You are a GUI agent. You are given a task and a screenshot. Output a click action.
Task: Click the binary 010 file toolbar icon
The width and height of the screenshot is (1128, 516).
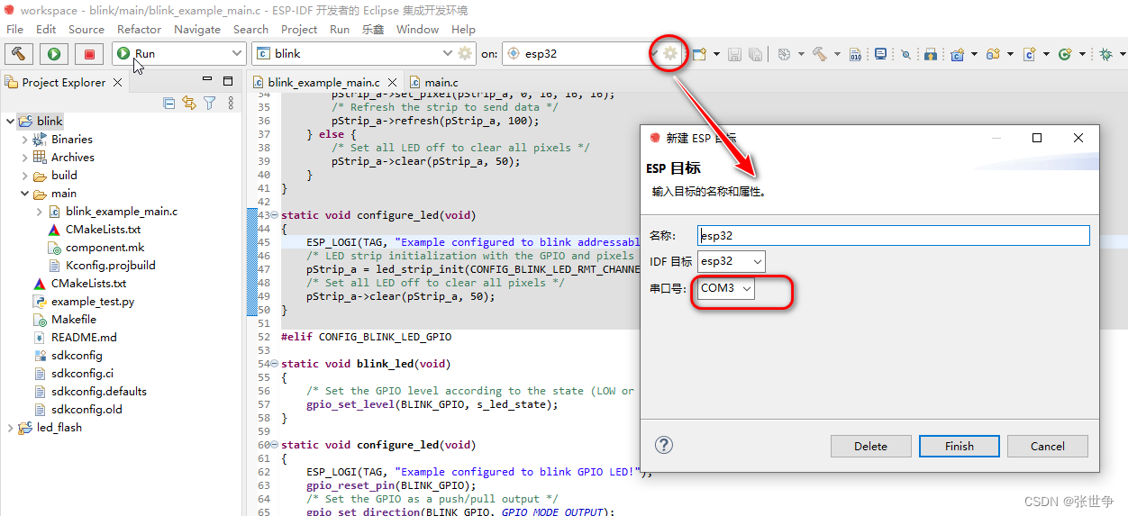(x=856, y=54)
